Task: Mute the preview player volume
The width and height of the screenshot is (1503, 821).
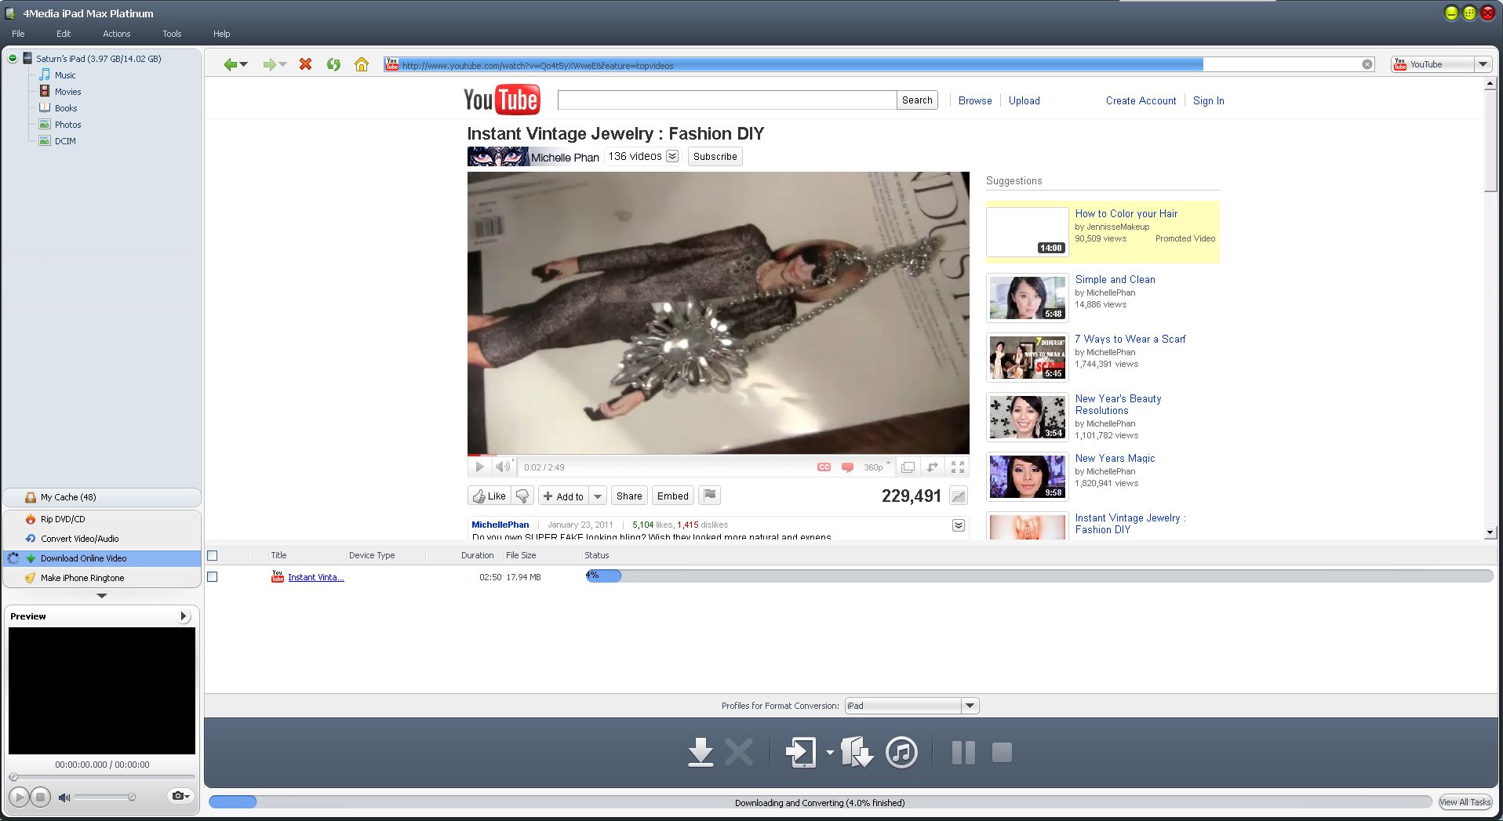Action: [64, 797]
